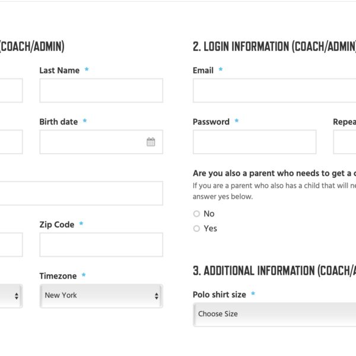Viewport: 356px width, 356px height.
Task: Click the wide address field above Zip Code
Action: 81,193
